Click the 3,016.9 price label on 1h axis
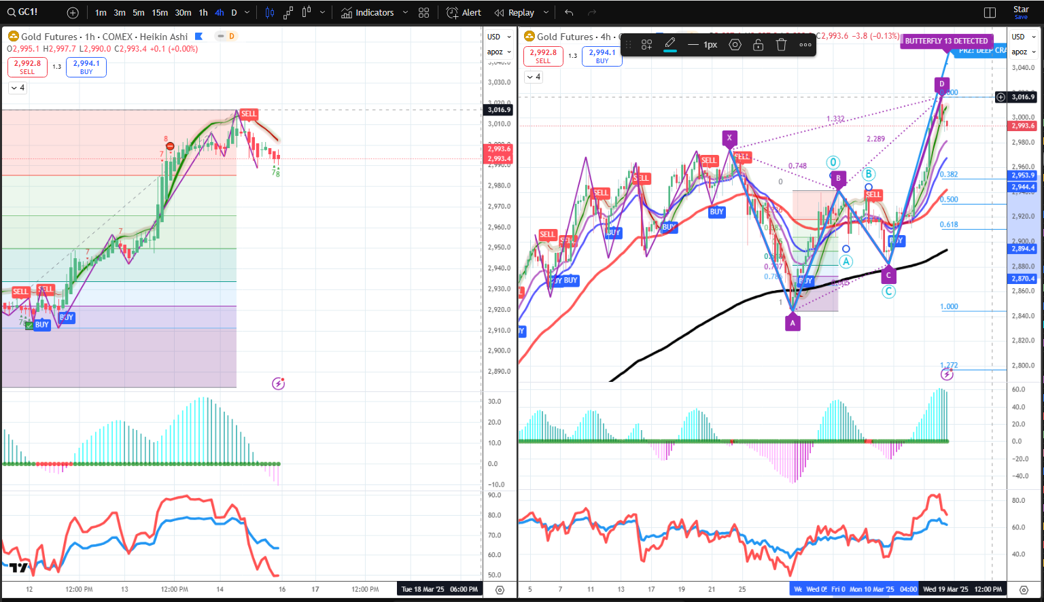Screen dimensions: 1044x602 [x=499, y=109]
